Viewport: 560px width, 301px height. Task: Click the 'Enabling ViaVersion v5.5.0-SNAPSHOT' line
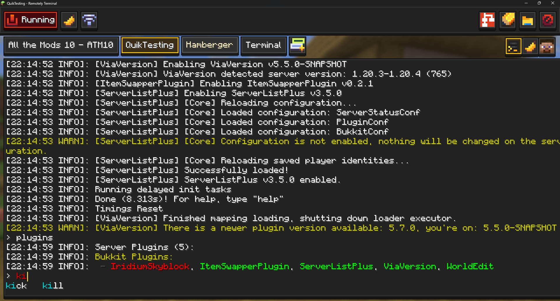(x=176, y=64)
